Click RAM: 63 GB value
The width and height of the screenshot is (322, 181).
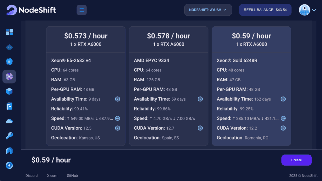(x=69, y=80)
